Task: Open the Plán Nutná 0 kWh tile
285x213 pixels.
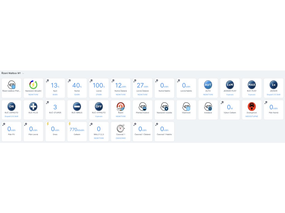Action: (273, 110)
